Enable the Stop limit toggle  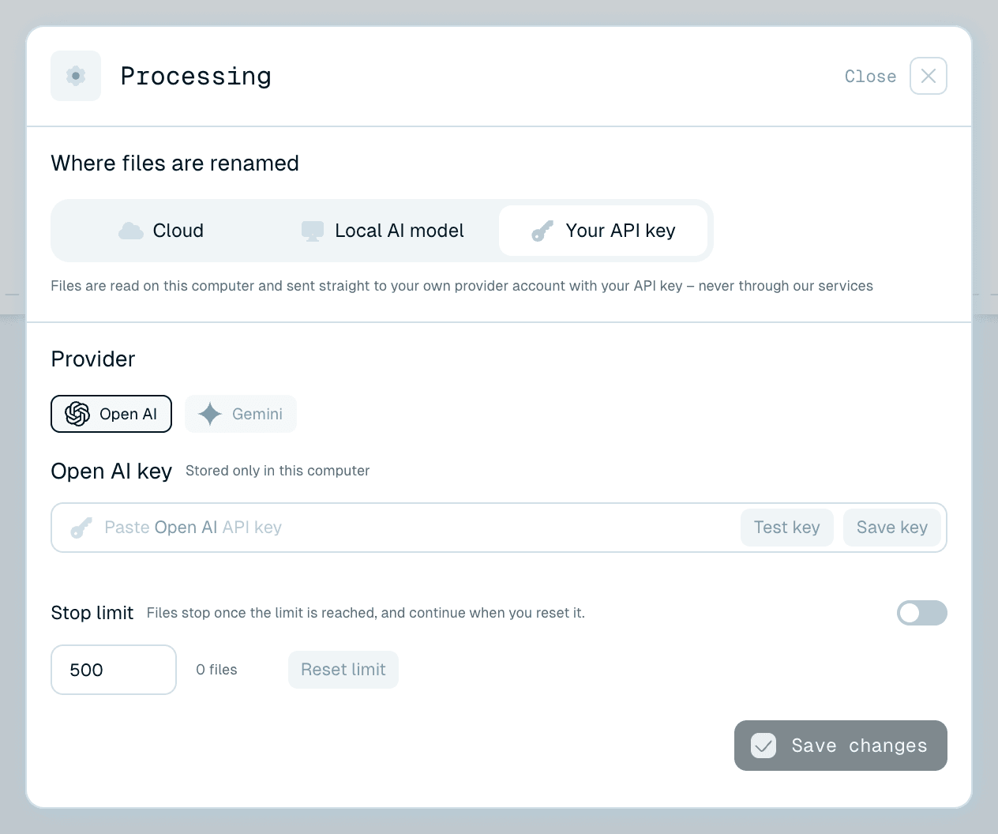pos(922,613)
